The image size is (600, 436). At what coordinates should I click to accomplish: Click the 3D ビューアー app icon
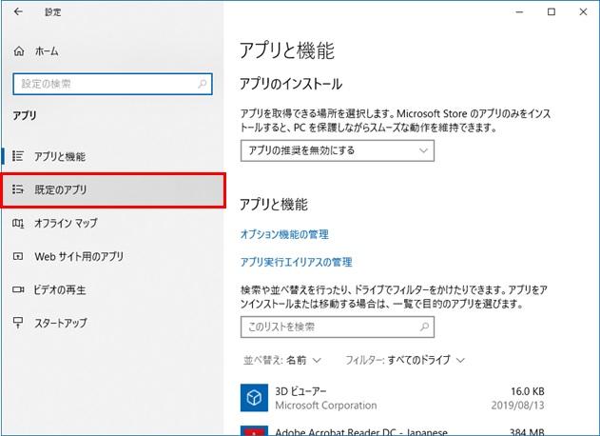point(254,398)
